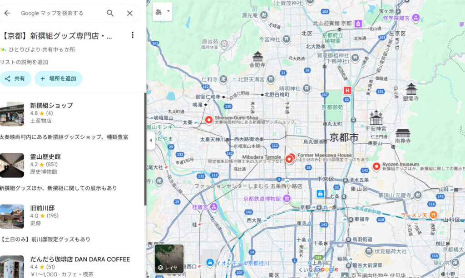The image size is (465, 278).
Task: Click the back arrow in search bar
Action: [7, 13]
